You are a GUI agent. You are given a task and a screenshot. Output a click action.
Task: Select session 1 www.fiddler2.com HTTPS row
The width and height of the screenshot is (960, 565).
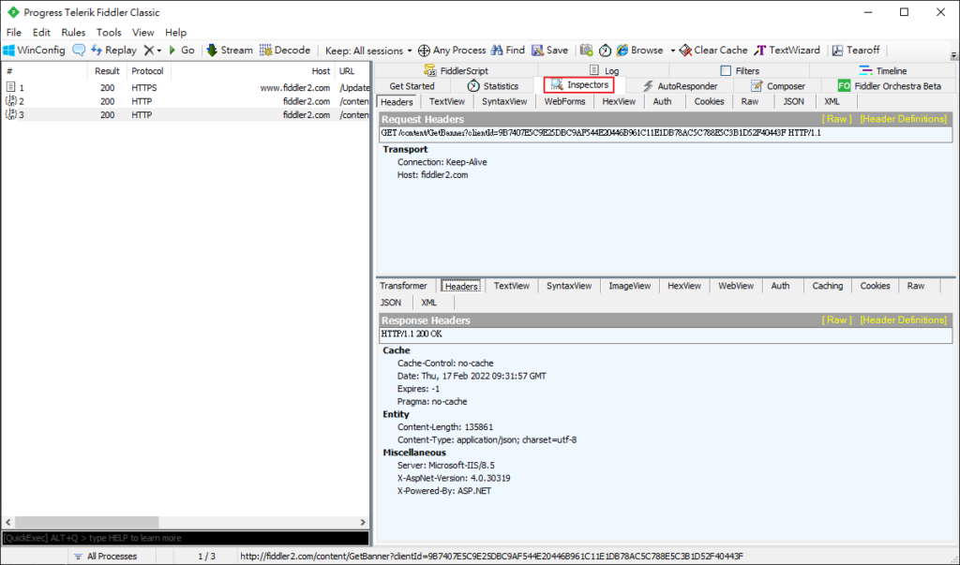[x=186, y=87]
